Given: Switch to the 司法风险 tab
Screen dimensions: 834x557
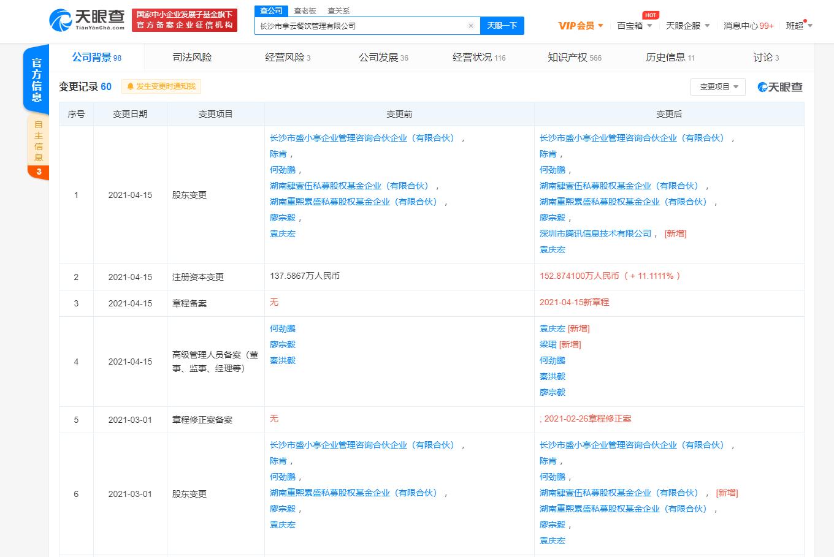Looking at the screenshot, I should [192, 58].
